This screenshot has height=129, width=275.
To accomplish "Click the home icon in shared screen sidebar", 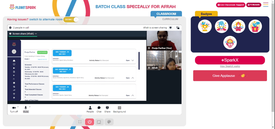I will pos(14,61).
